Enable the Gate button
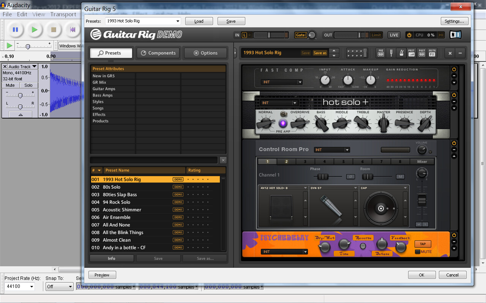This screenshot has width=486, height=303. coord(300,35)
